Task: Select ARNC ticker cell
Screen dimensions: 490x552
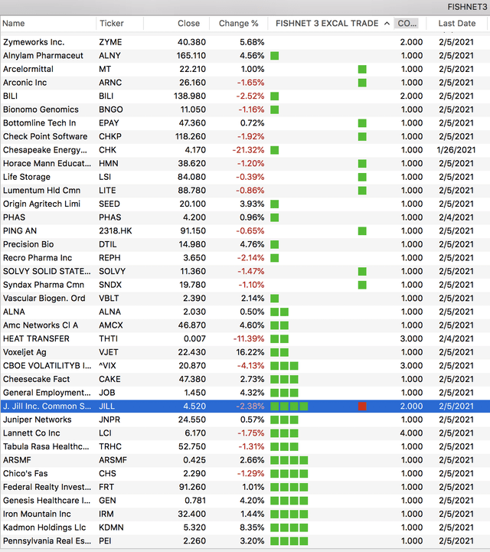Action: click(x=110, y=83)
